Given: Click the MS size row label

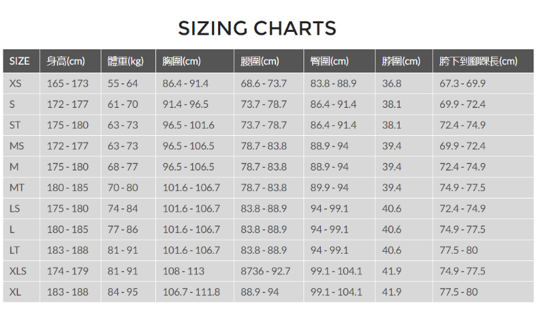Looking at the screenshot, I should pos(17,146).
